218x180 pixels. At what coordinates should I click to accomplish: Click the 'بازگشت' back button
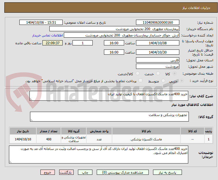(x=66, y=172)
